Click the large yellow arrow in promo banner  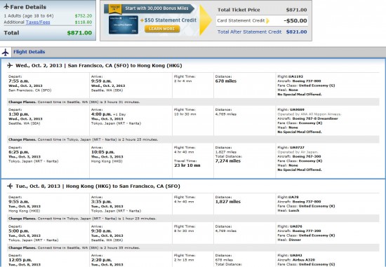[206, 20]
